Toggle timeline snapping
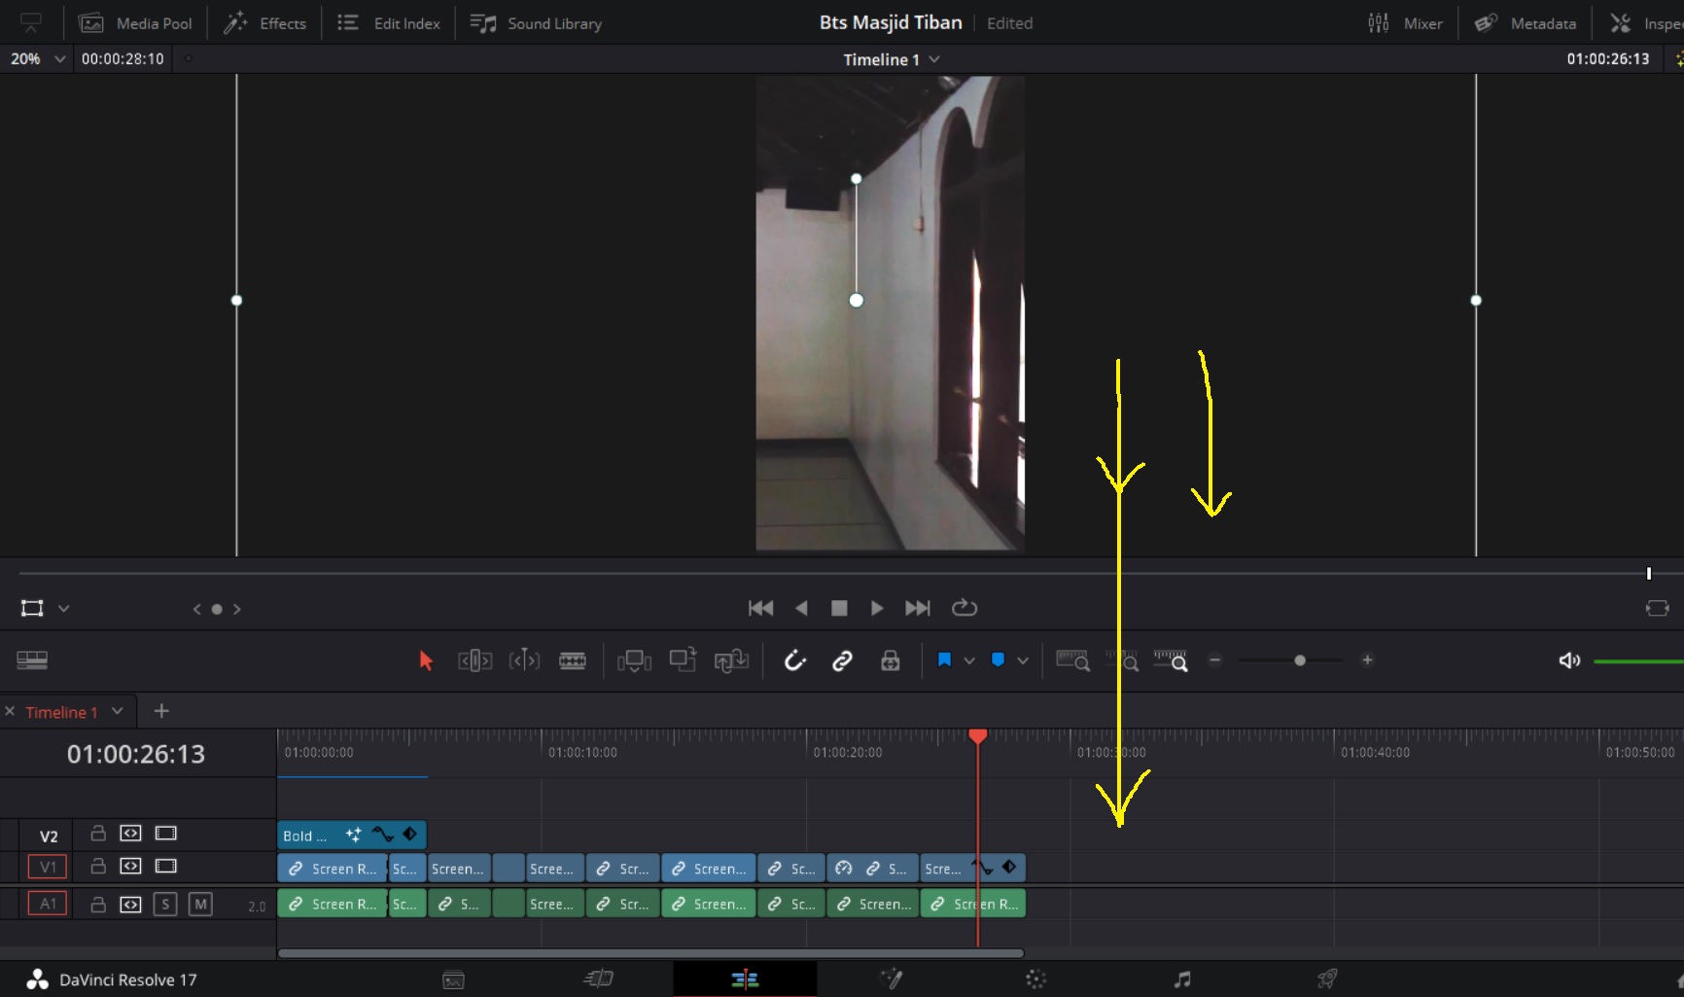 [x=795, y=660]
